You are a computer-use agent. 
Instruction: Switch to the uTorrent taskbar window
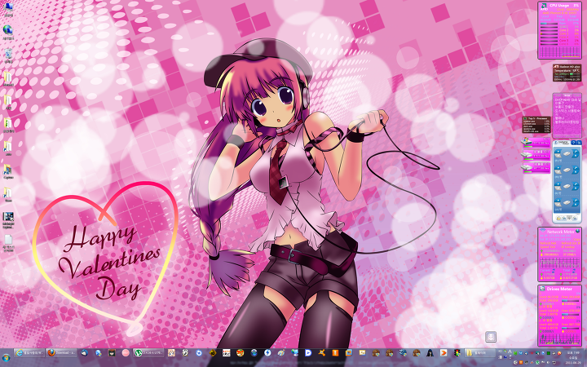(148, 353)
